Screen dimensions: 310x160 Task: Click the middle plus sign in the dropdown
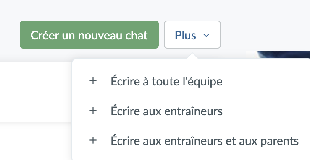[93, 111]
